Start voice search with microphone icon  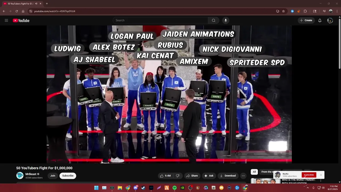(x=226, y=20)
